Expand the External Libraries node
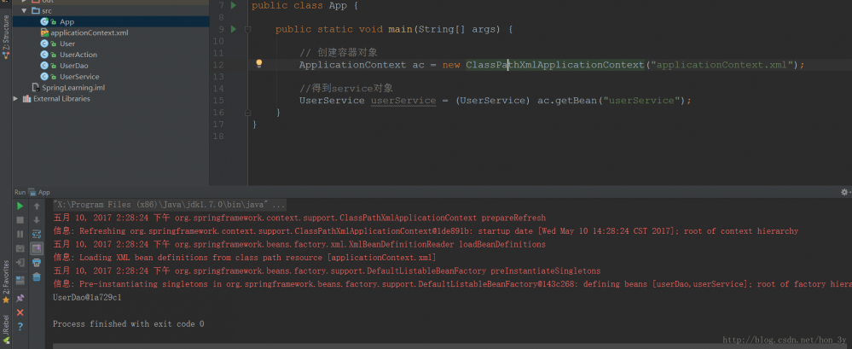Image resolution: width=852 pixels, height=349 pixels. (x=15, y=99)
